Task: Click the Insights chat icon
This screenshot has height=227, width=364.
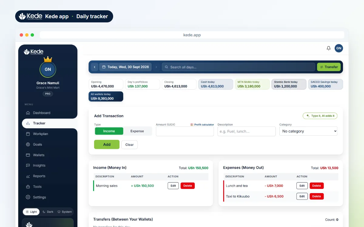Action: [x=28, y=166]
